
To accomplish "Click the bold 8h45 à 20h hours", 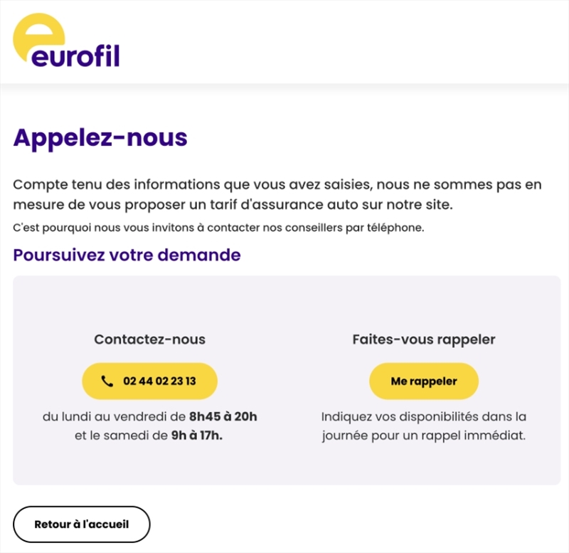I will (x=223, y=416).
